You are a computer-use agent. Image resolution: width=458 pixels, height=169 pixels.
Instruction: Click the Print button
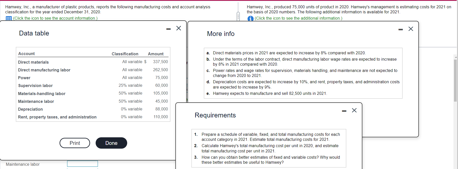click(75, 143)
